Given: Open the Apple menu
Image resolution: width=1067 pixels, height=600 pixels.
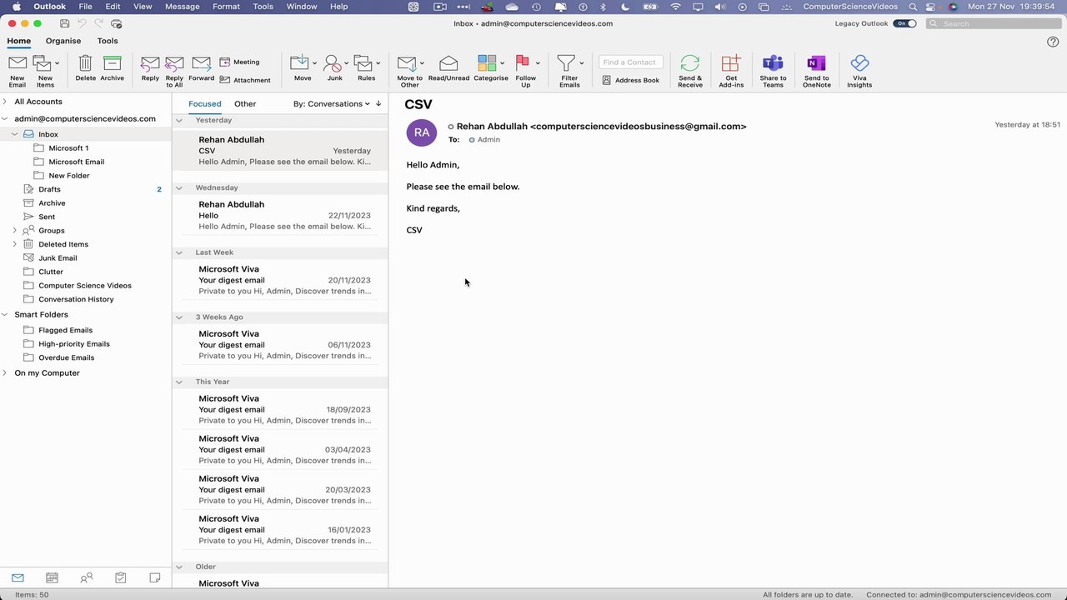Looking at the screenshot, I should [17, 7].
